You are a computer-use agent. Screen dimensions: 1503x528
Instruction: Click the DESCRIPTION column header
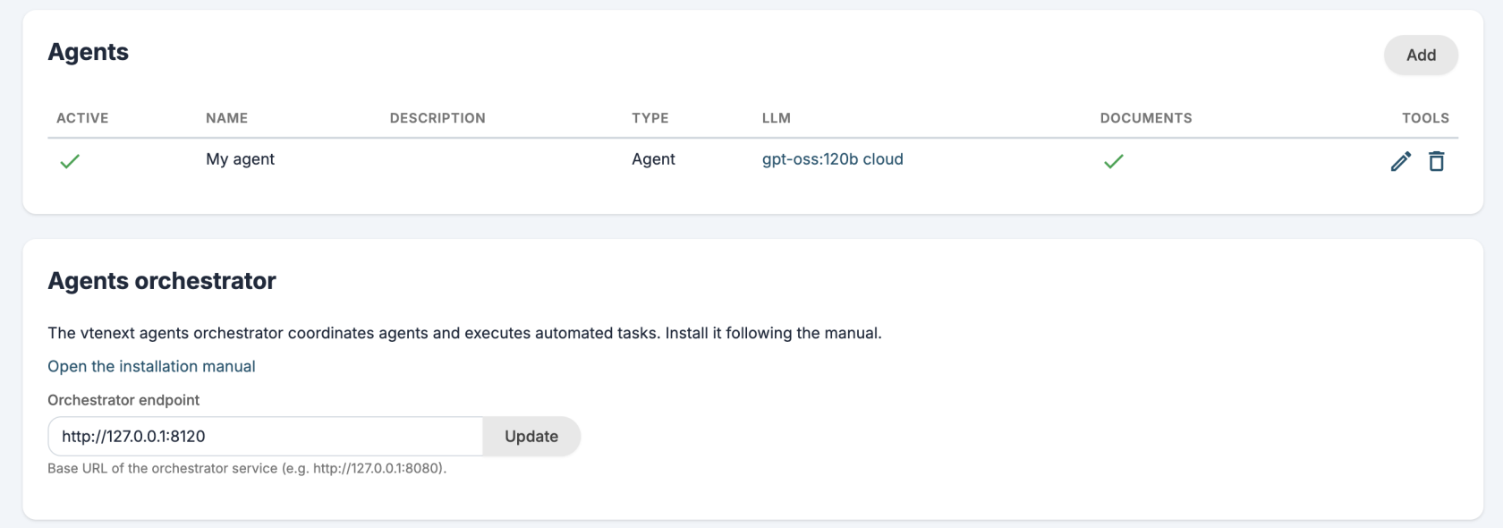coord(437,118)
